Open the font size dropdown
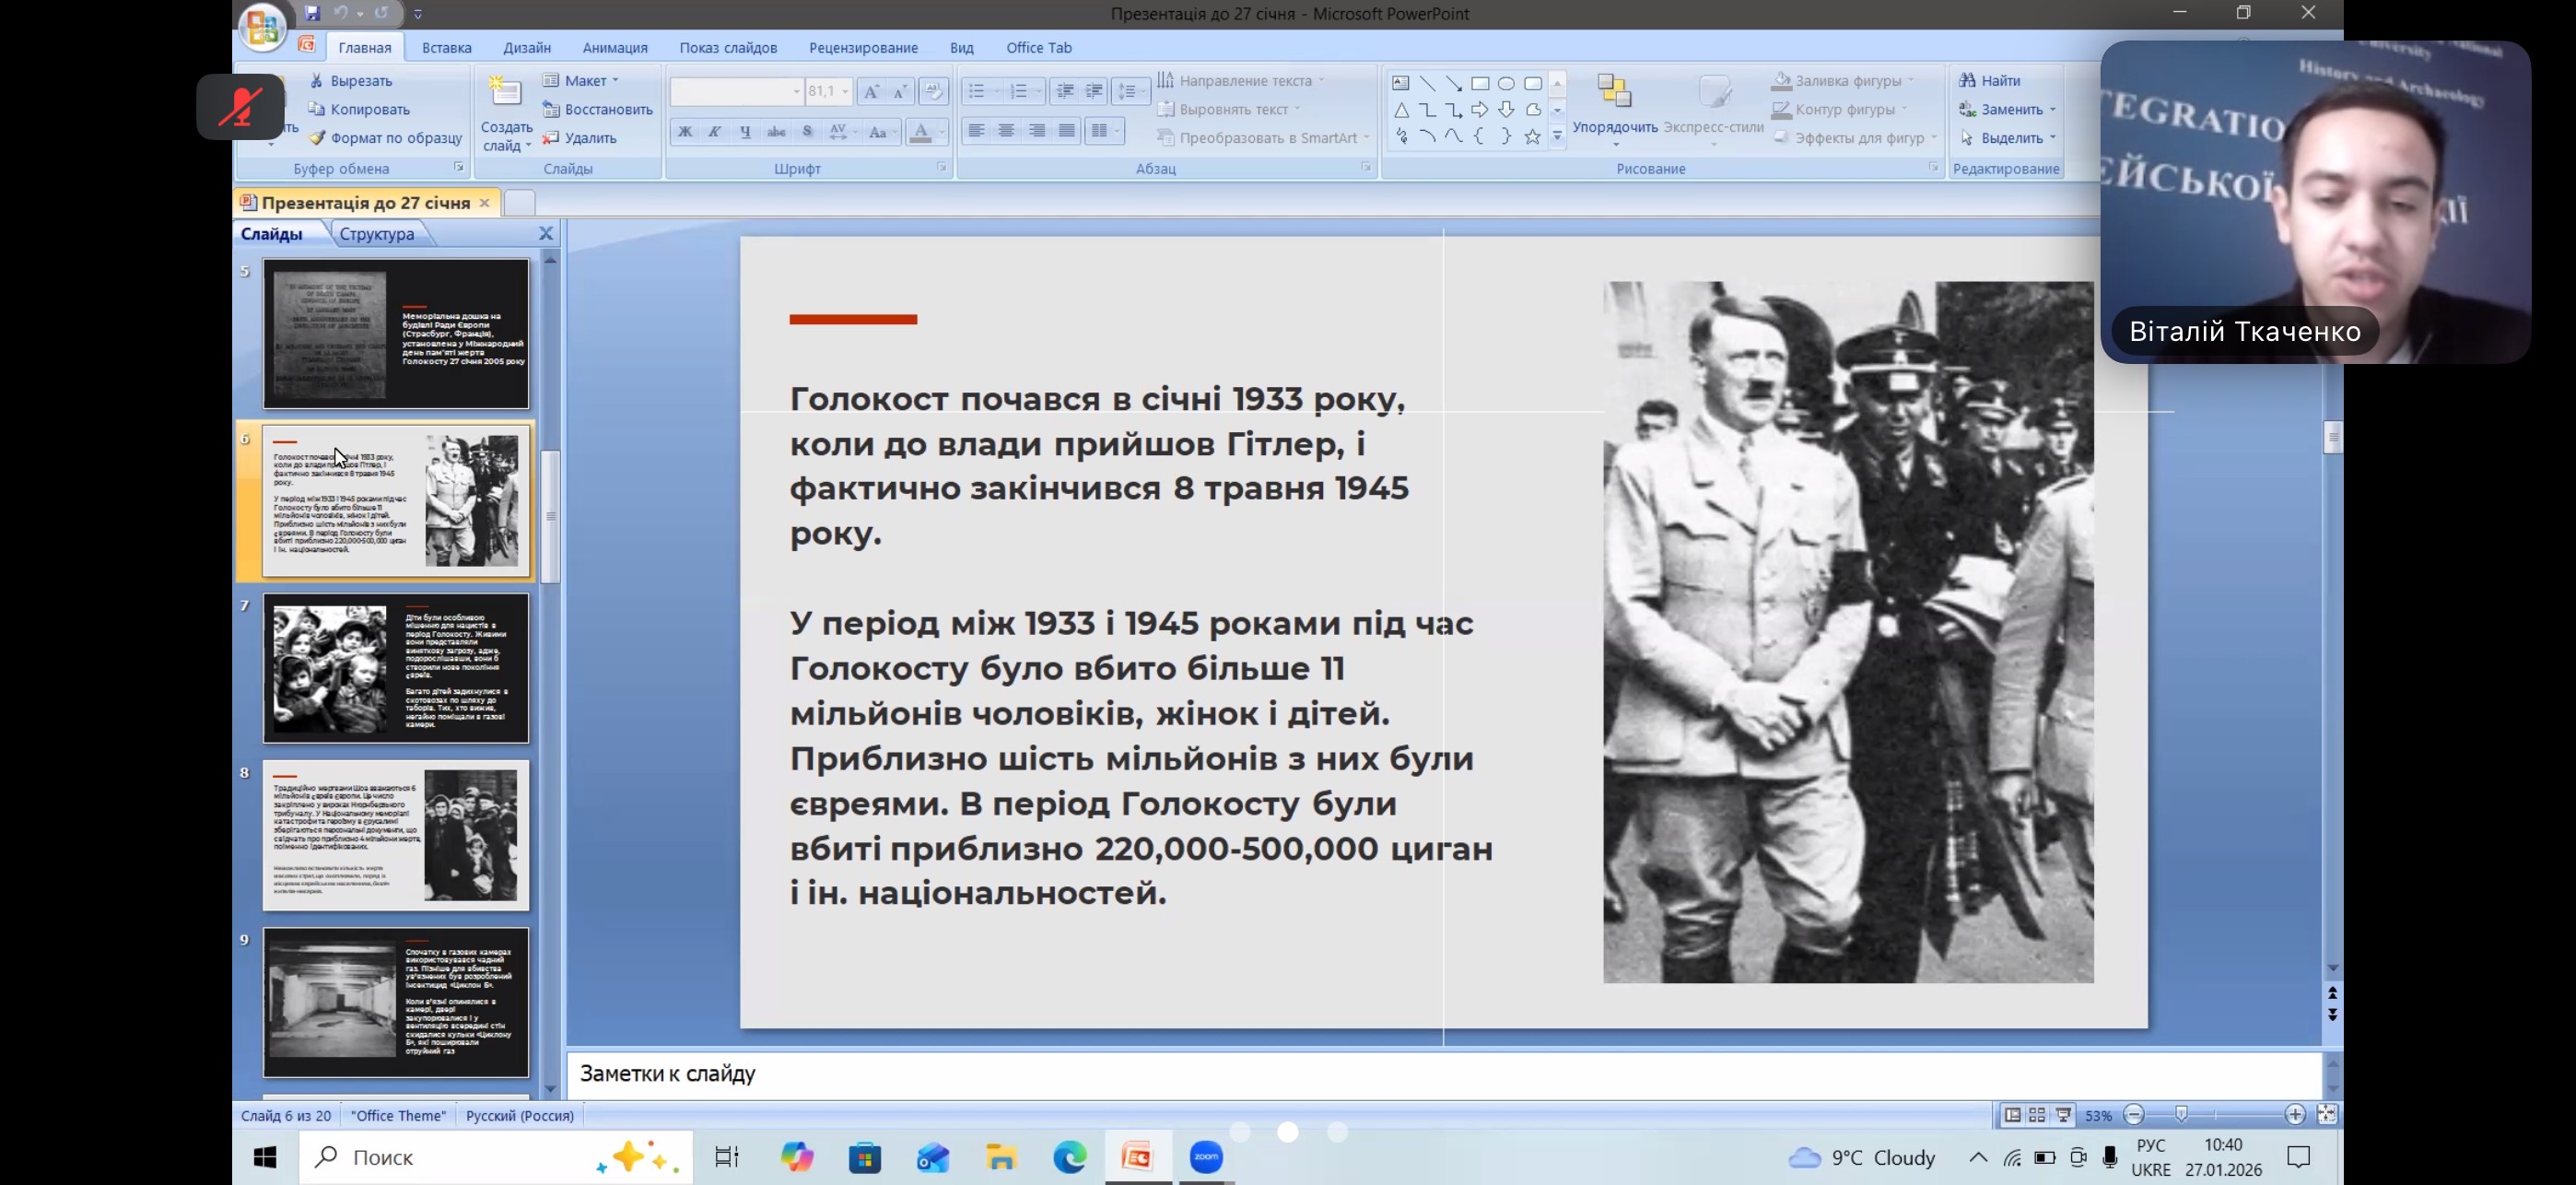This screenshot has width=2576, height=1185. click(845, 92)
